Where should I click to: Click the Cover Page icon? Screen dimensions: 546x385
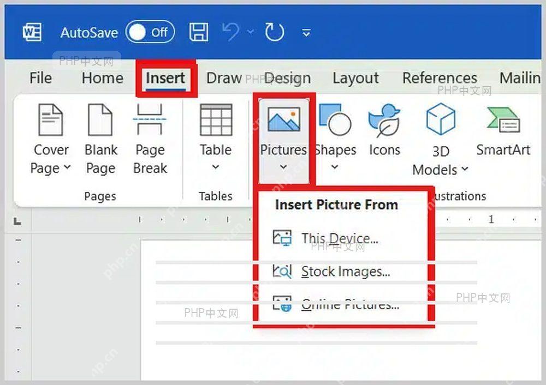51,120
